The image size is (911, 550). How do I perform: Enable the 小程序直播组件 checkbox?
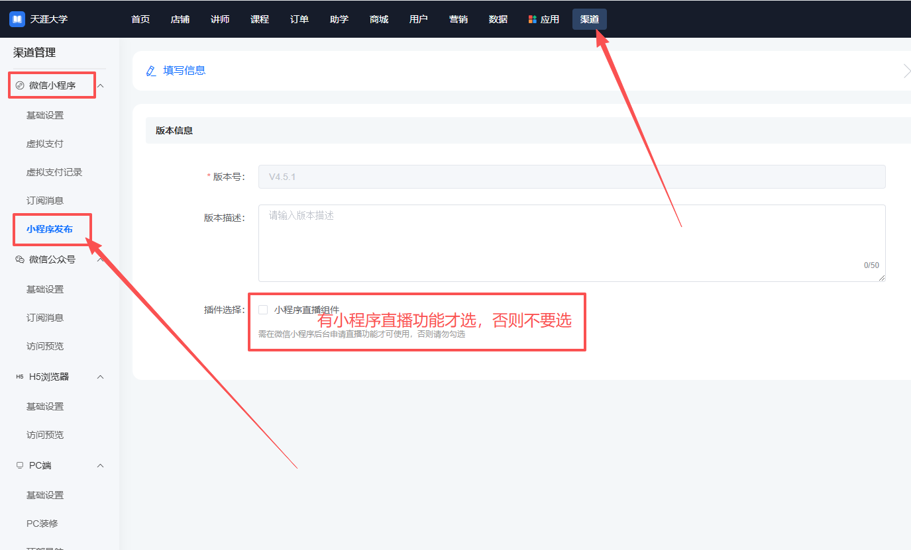tap(263, 310)
